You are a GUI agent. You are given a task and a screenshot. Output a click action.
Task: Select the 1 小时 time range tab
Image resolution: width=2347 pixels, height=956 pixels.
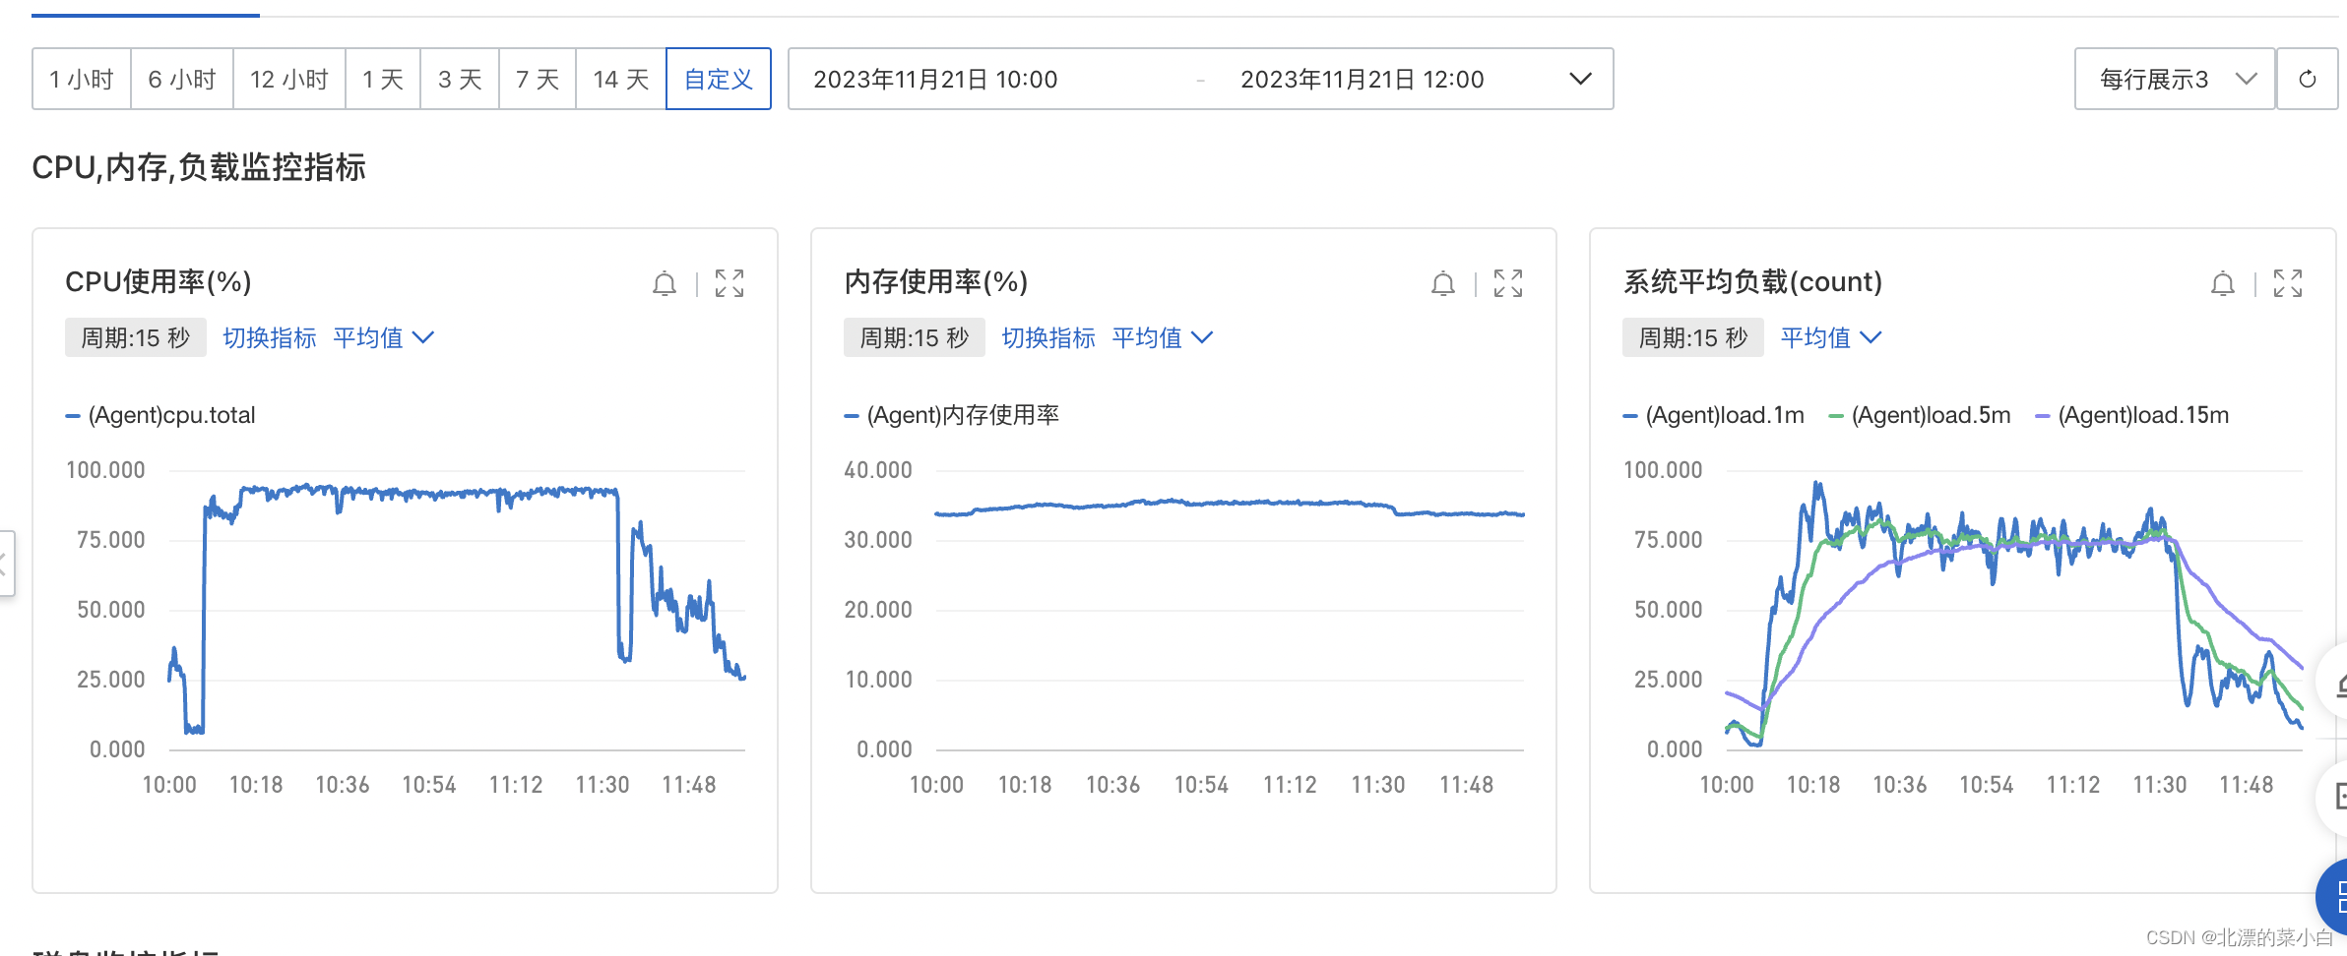point(82,79)
